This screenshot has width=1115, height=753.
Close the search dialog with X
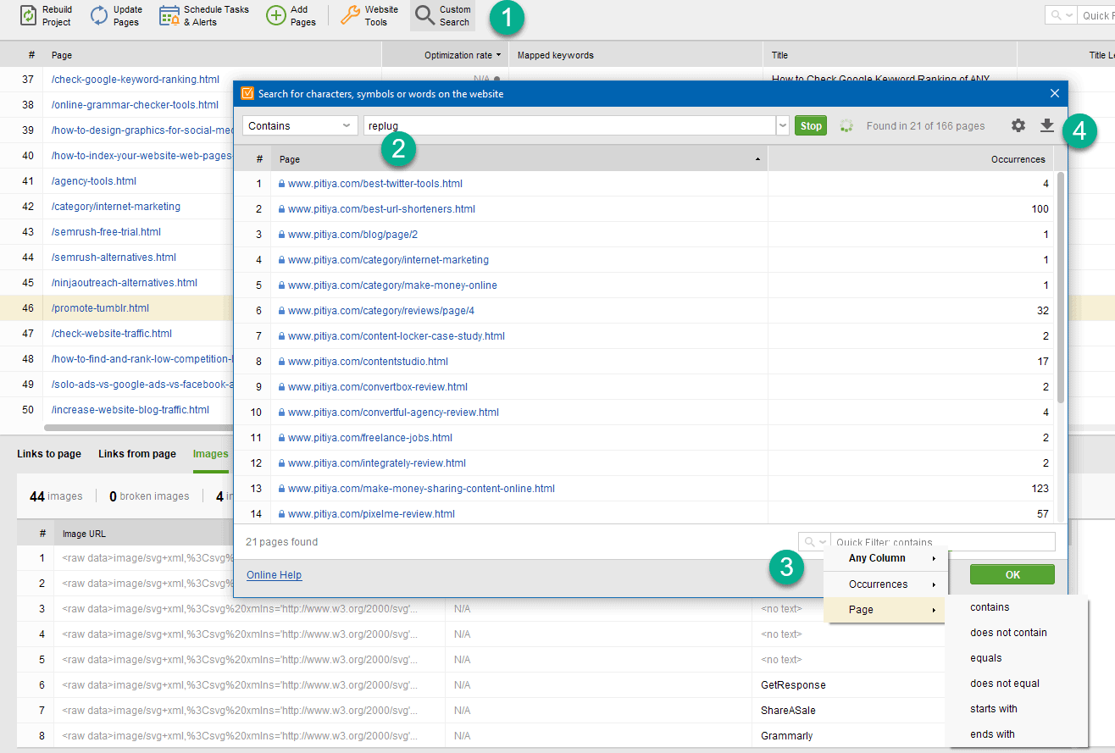(1055, 93)
